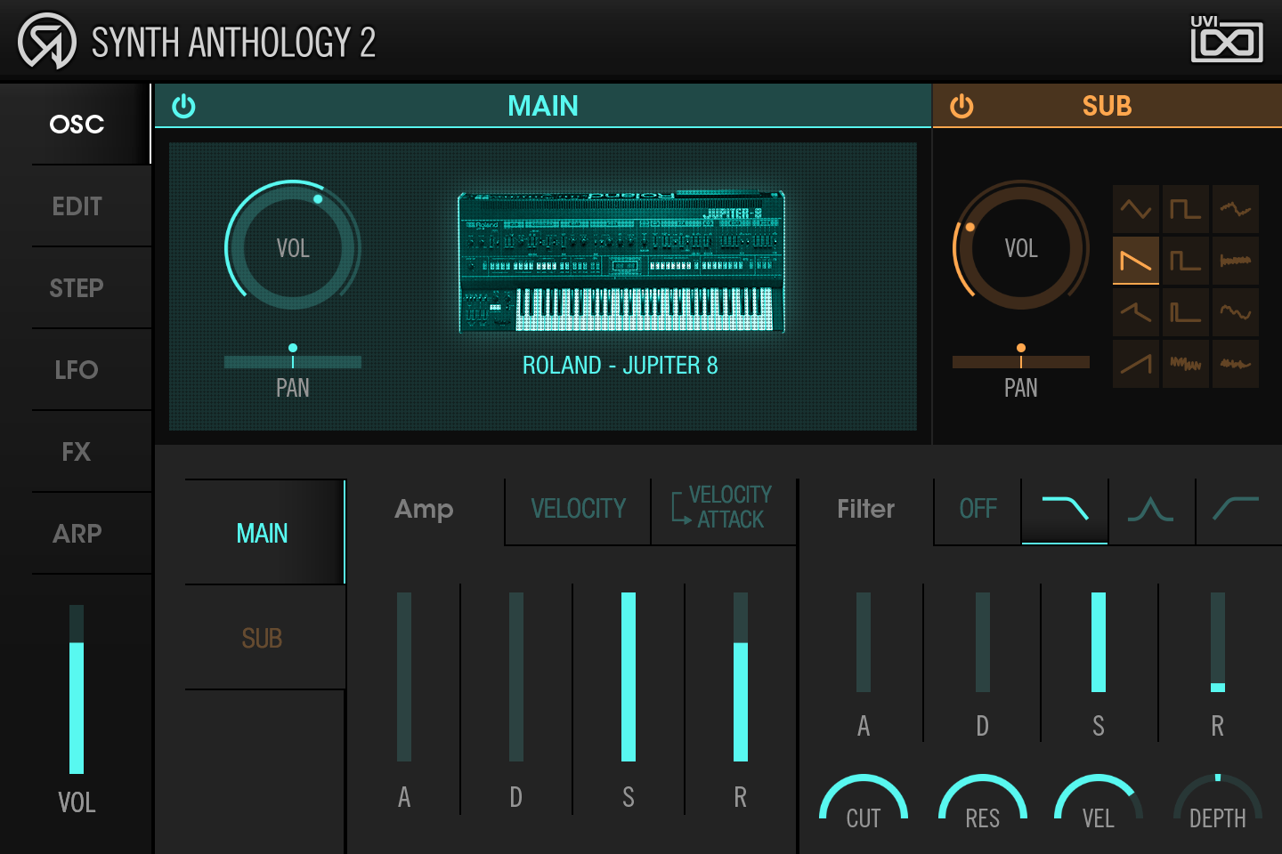Image resolution: width=1282 pixels, height=854 pixels.
Task: Click the master VOL slider in sidebar
Action: click(77, 689)
